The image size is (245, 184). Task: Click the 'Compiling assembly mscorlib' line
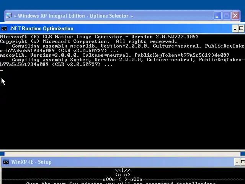click(129, 46)
